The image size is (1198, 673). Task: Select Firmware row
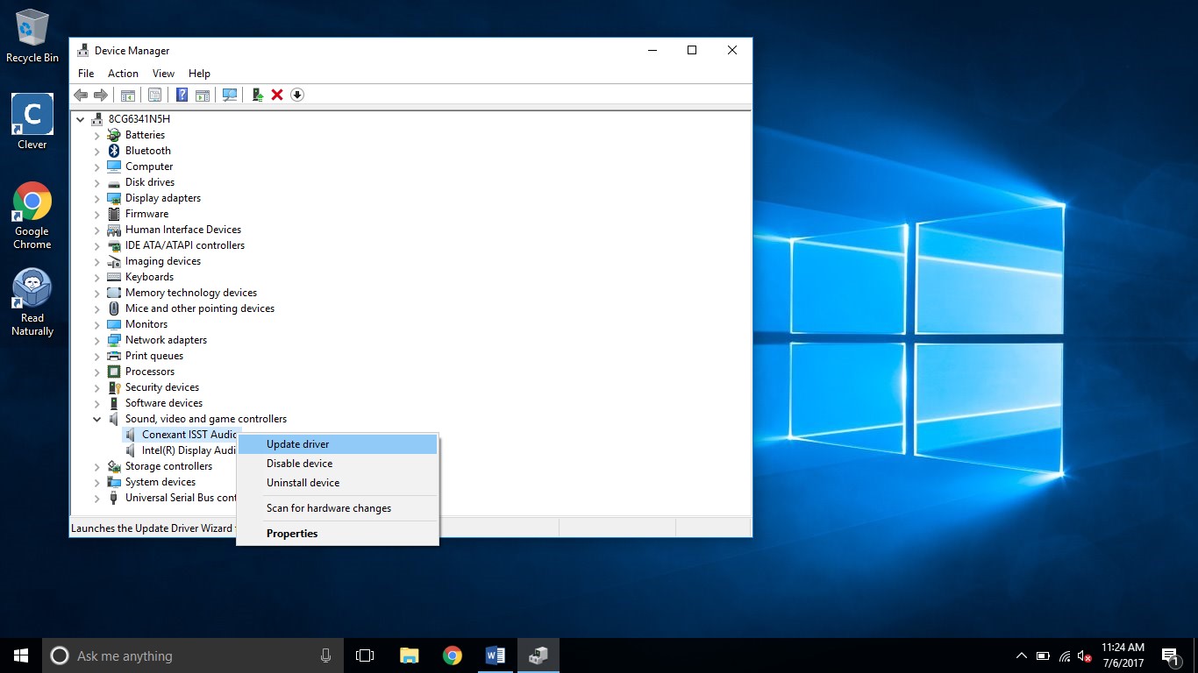coord(146,214)
